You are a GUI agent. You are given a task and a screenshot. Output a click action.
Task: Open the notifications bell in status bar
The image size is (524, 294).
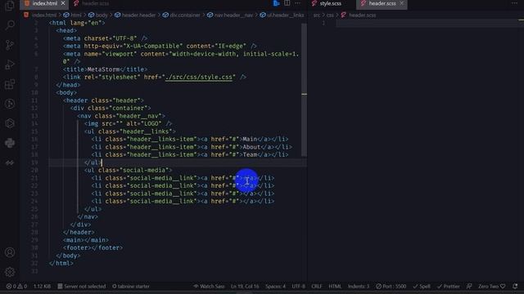tap(515, 286)
